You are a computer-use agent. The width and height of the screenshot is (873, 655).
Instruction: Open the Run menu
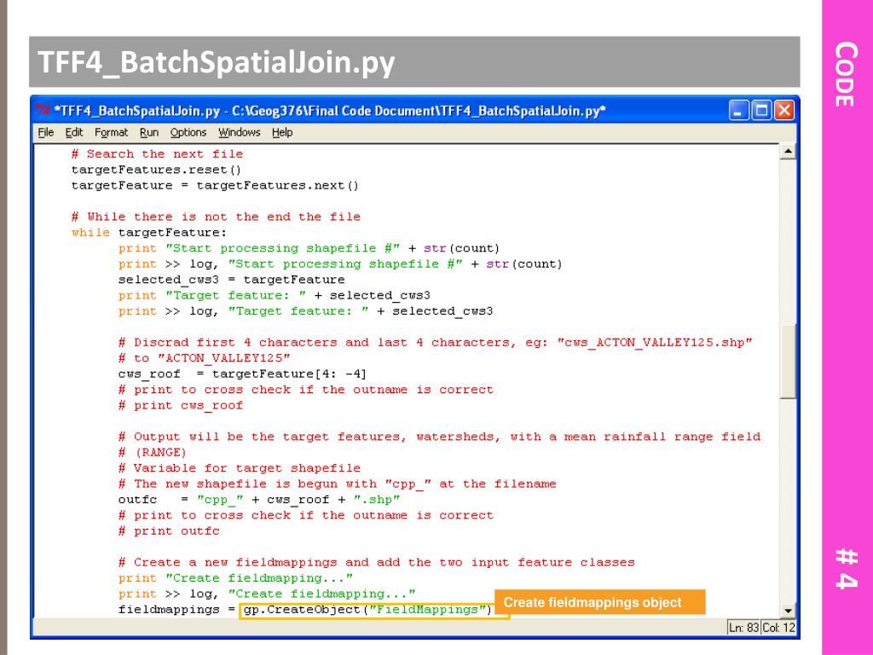pyautogui.click(x=149, y=132)
